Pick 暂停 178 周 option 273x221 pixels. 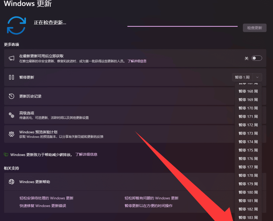(248, 175)
